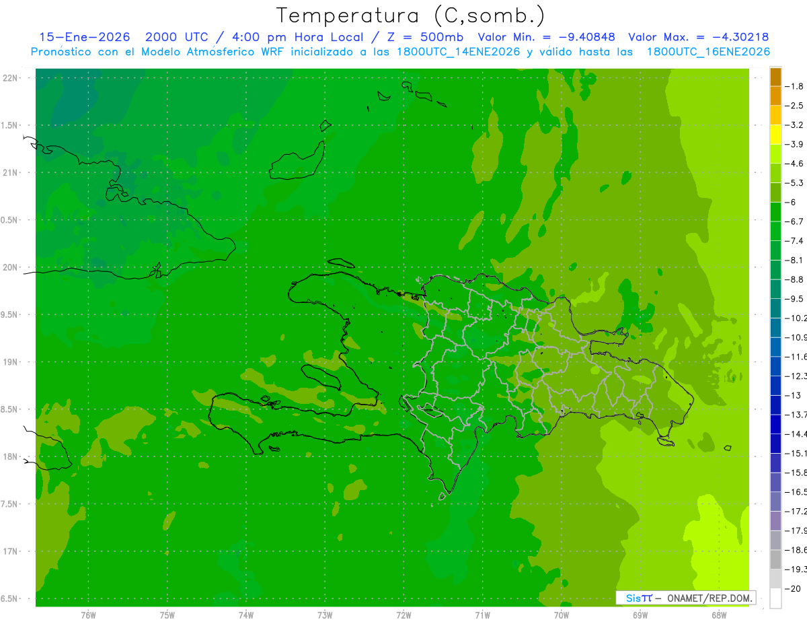Pick the white swatch at the color scale bottom
The width and height of the screenshot is (807, 624).
[775, 598]
